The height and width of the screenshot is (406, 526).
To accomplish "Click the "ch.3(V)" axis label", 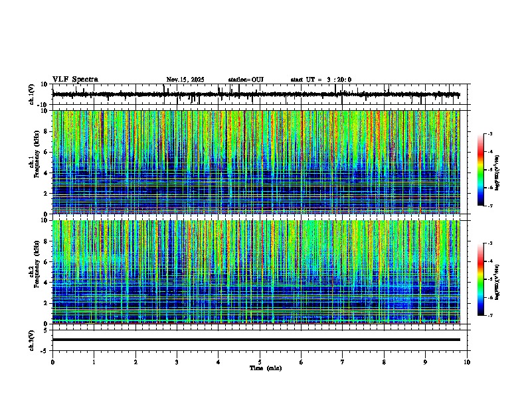I will click(32, 340).
